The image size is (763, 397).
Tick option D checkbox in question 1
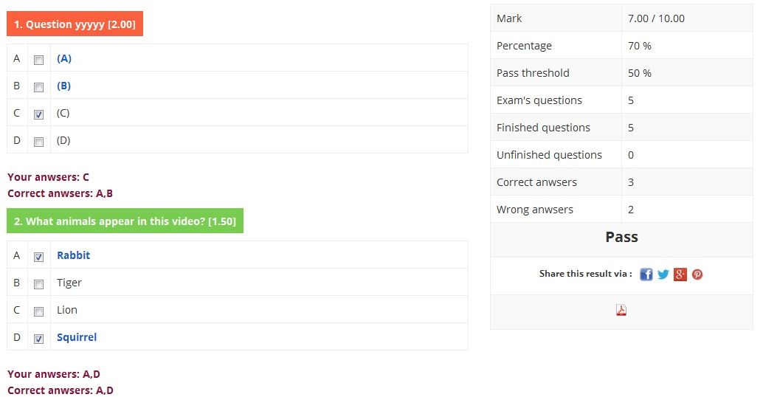(39, 142)
